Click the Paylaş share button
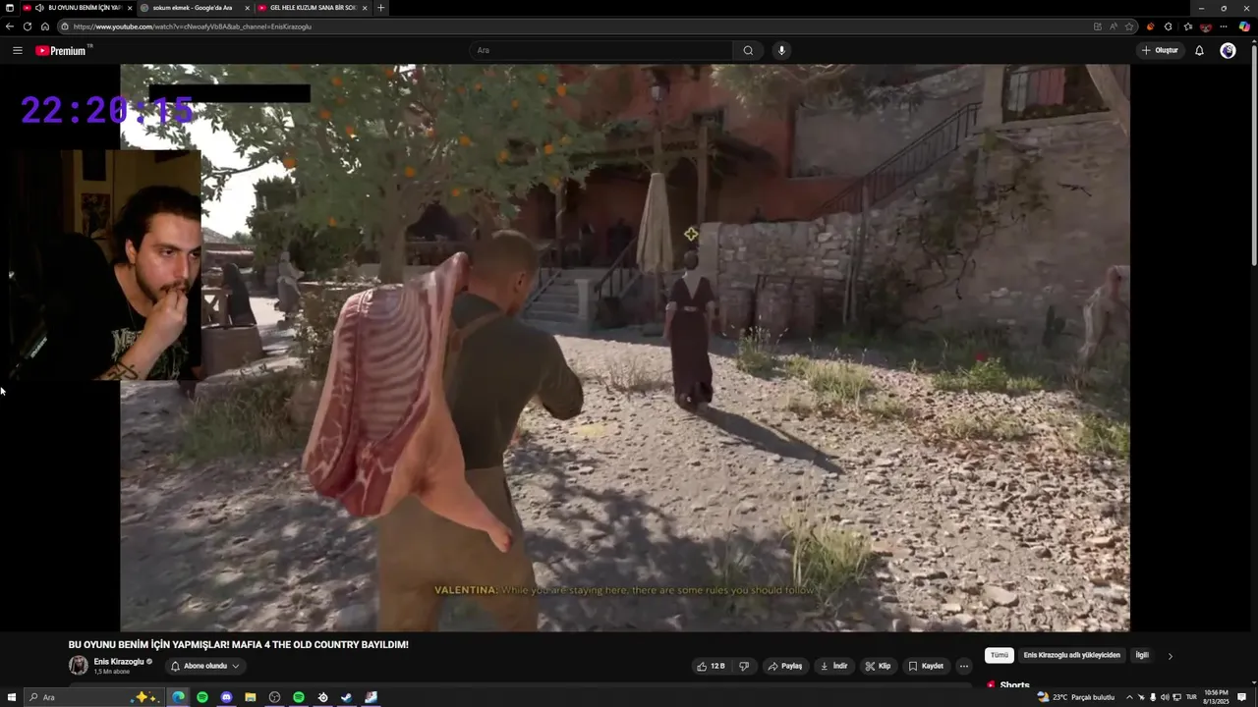Viewport: 1258px width, 707px height. [784, 666]
